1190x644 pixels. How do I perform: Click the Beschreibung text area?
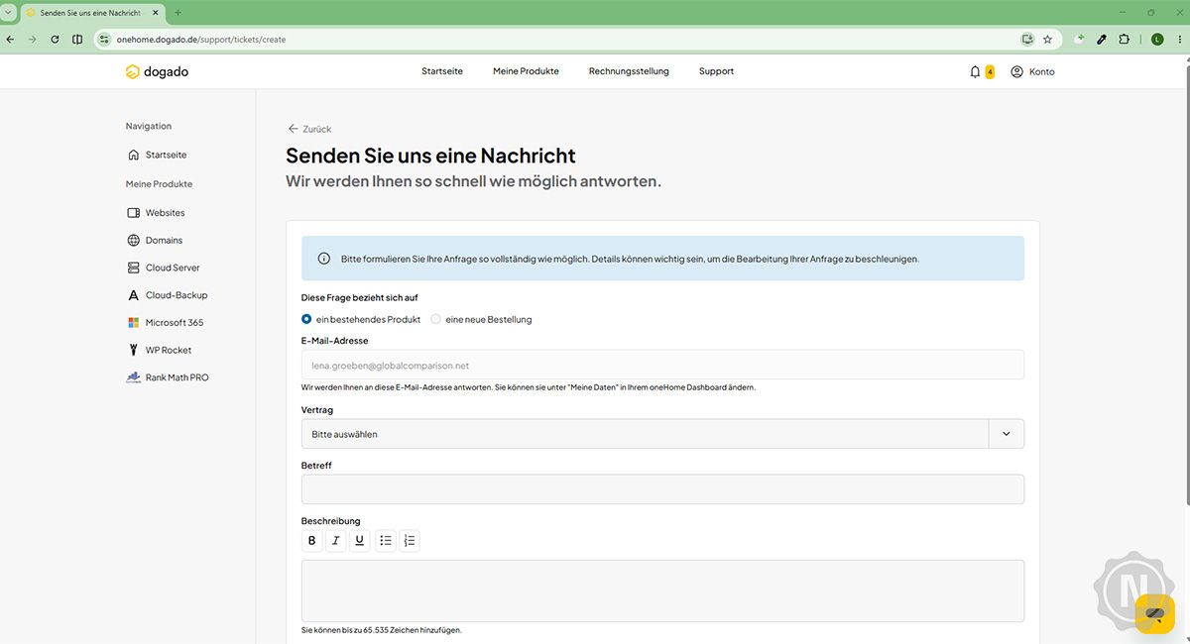tap(662, 590)
